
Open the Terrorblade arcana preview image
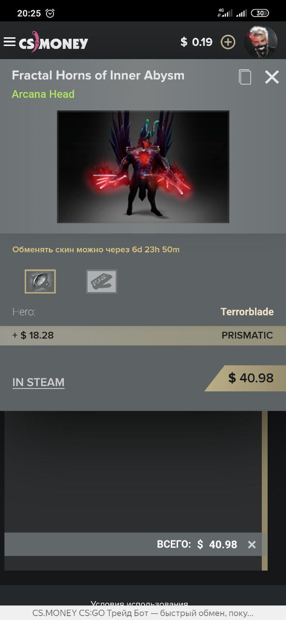click(x=143, y=167)
